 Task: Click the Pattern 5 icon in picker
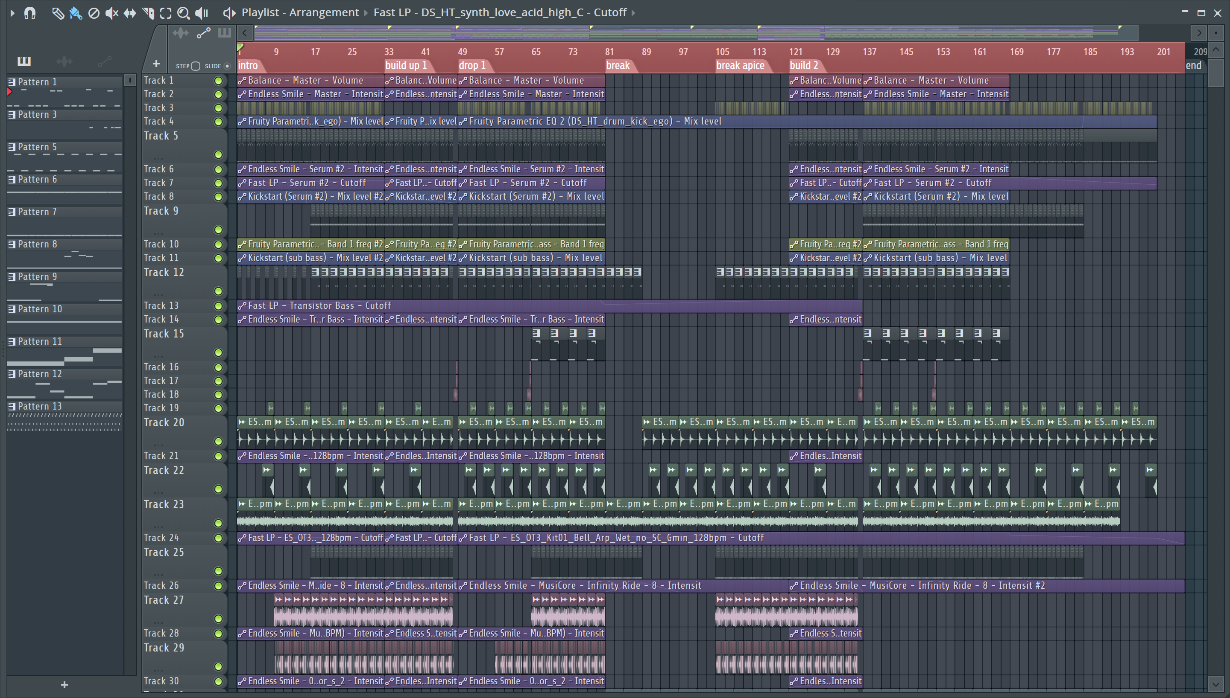pyautogui.click(x=12, y=147)
